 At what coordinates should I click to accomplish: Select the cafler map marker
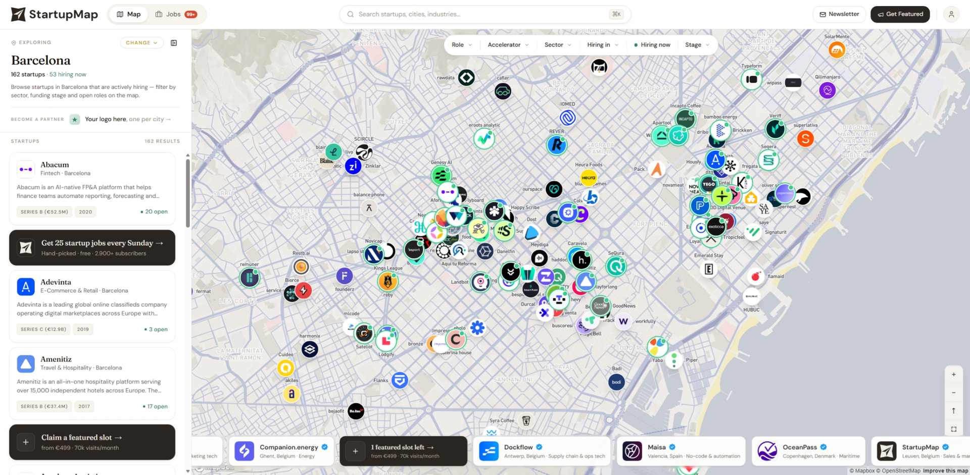[x=503, y=91]
